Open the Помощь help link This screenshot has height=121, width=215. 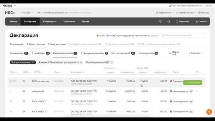point(204,13)
